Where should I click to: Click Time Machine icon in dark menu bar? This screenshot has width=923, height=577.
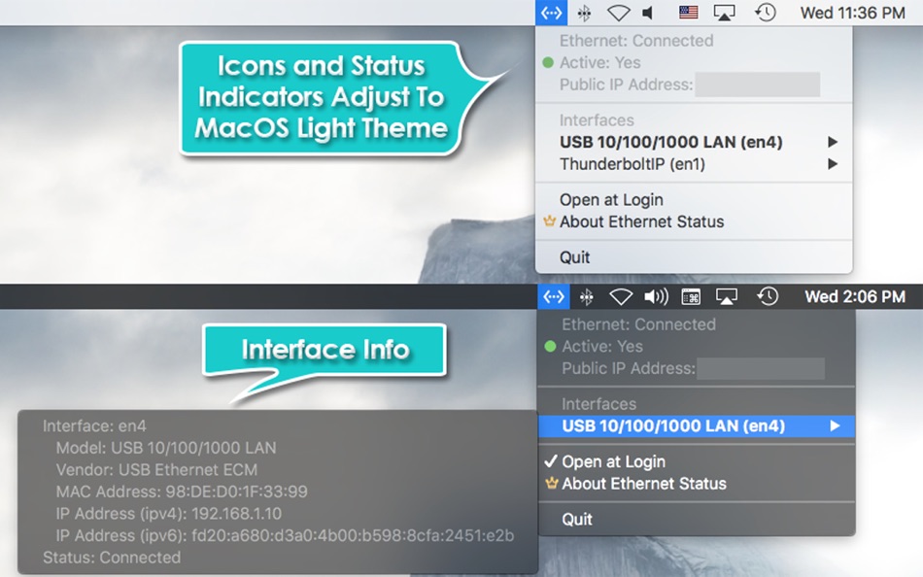[x=768, y=296]
